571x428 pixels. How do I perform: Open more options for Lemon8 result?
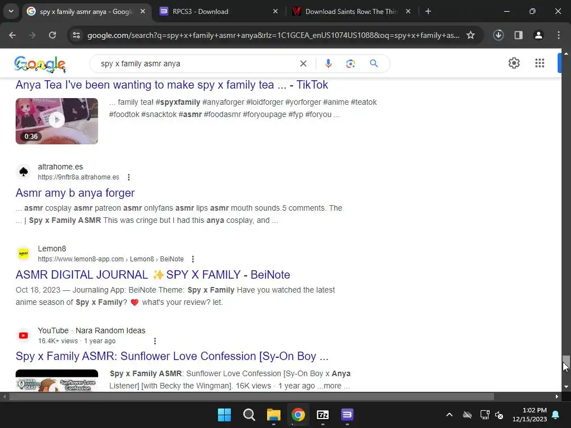[x=193, y=259]
